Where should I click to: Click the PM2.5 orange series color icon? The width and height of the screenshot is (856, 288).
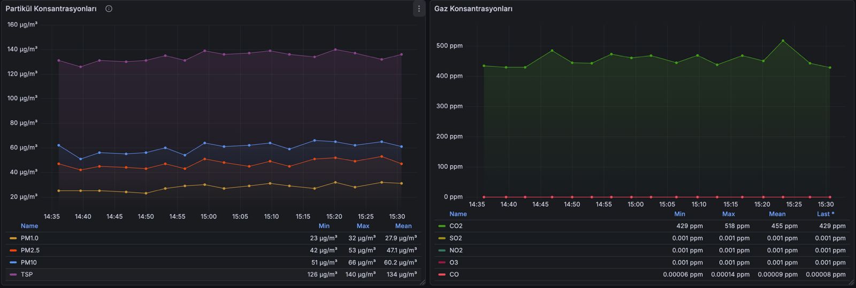(x=13, y=251)
